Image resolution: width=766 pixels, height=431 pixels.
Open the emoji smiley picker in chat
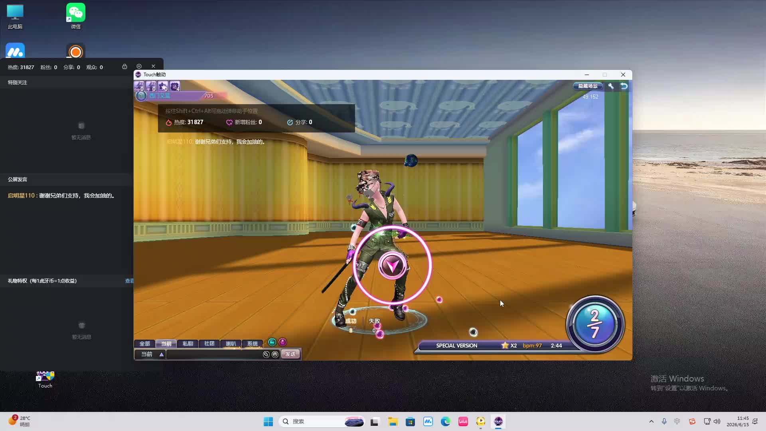point(275,354)
